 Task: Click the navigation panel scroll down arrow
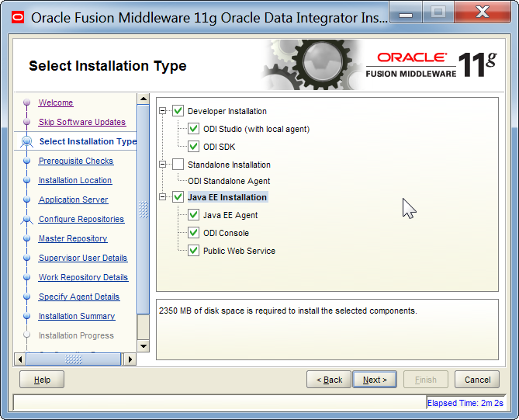coord(144,346)
